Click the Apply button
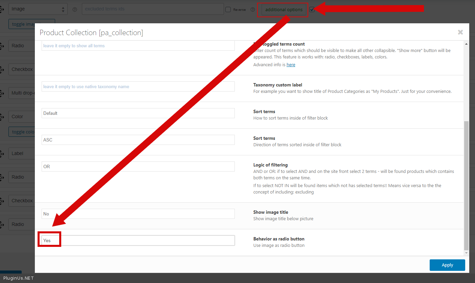The height and width of the screenshot is (283, 475). [x=447, y=265]
